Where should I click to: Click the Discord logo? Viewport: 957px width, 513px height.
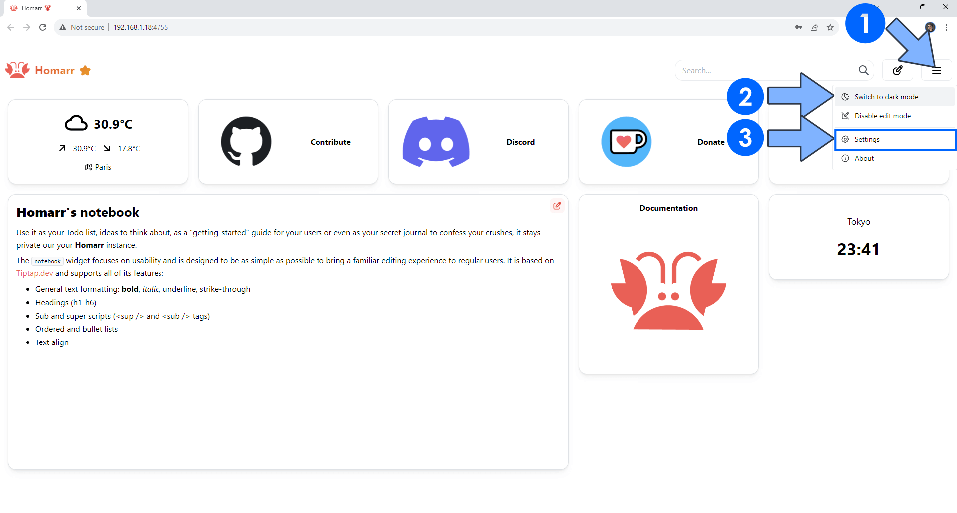pyautogui.click(x=436, y=142)
